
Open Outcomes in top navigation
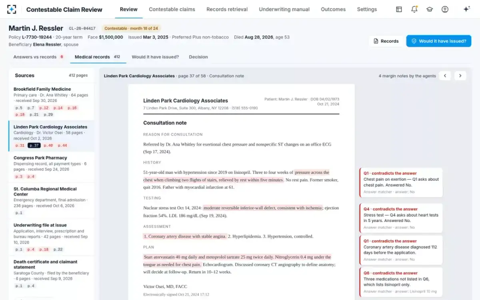pos(333,9)
